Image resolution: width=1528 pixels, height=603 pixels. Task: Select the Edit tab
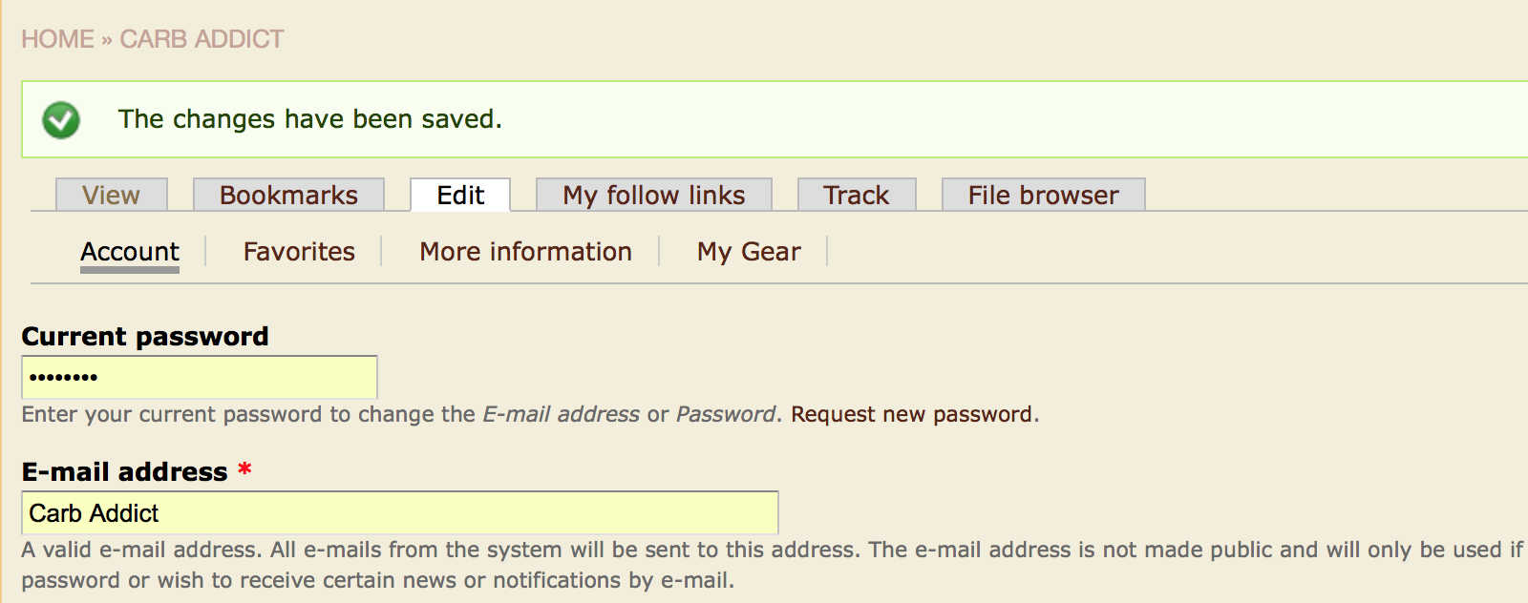(460, 195)
